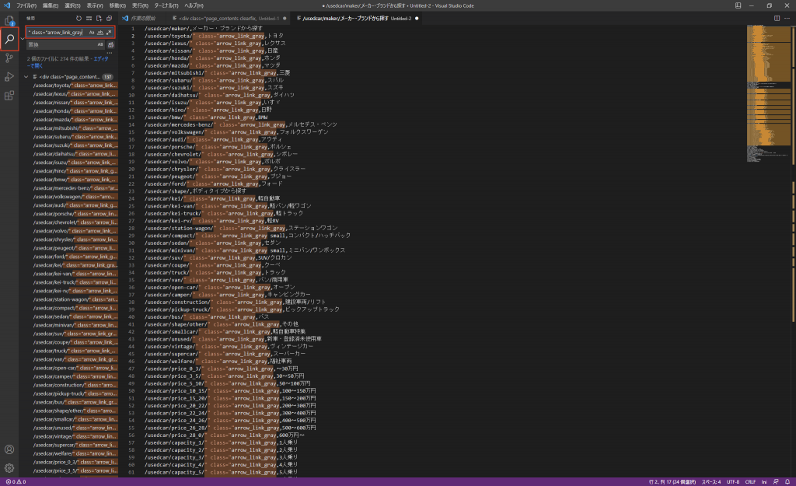Change encoding via UTF-8 status item
Image resolution: width=796 pixels, height=486 pixels.
732,481
